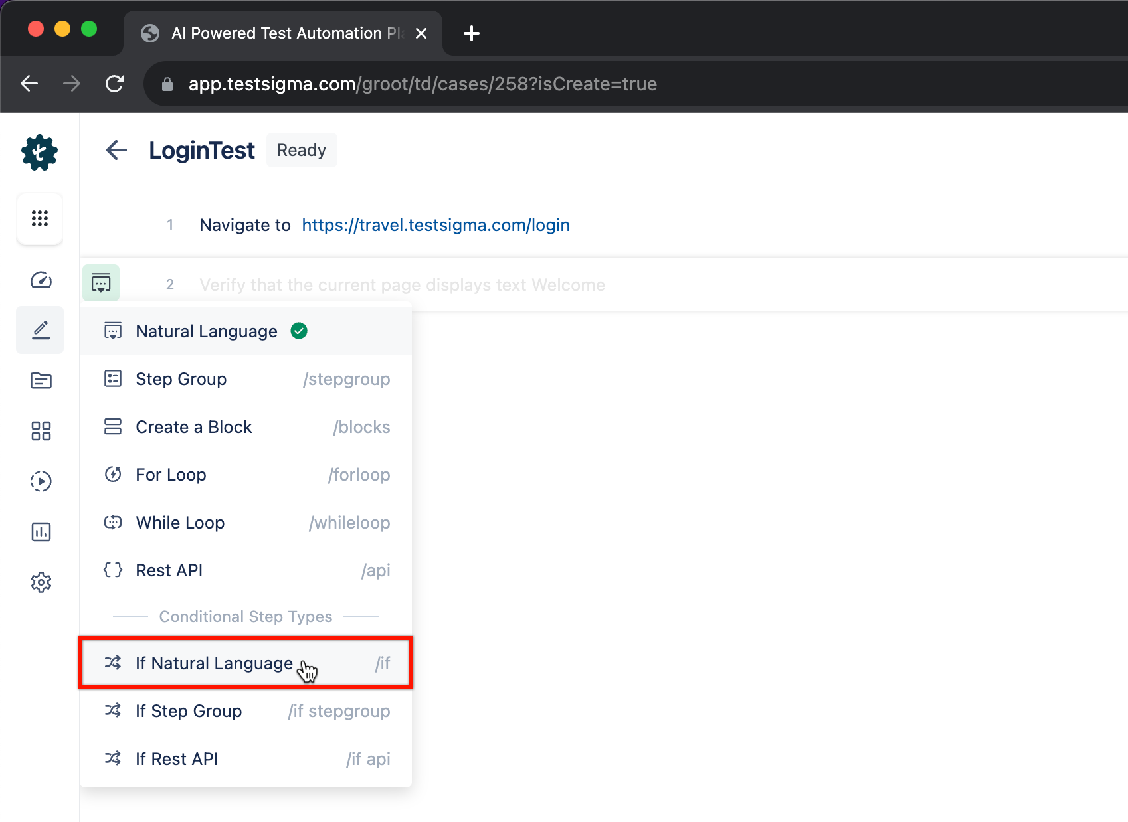Open the dashboard speedometer icon
The width and height of the screenshot is (1128, 822).
41,280
